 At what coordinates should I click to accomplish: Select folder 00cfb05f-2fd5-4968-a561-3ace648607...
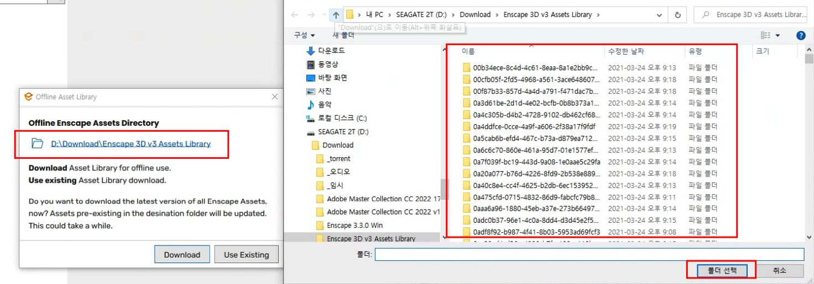(536, 79)
